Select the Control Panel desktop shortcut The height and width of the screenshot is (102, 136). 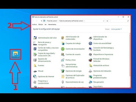click(x=15, y=54)
